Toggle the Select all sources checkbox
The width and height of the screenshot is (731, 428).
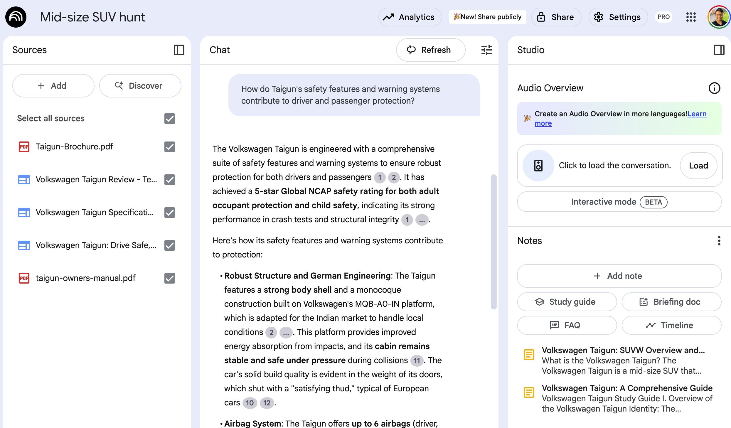coord(170,118)
